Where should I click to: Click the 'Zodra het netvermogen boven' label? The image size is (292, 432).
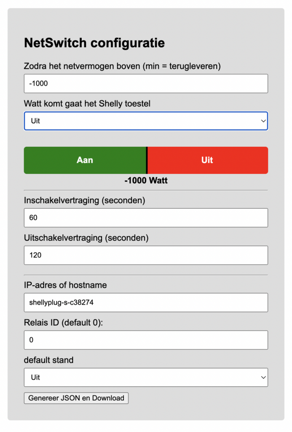coord(123,66)
